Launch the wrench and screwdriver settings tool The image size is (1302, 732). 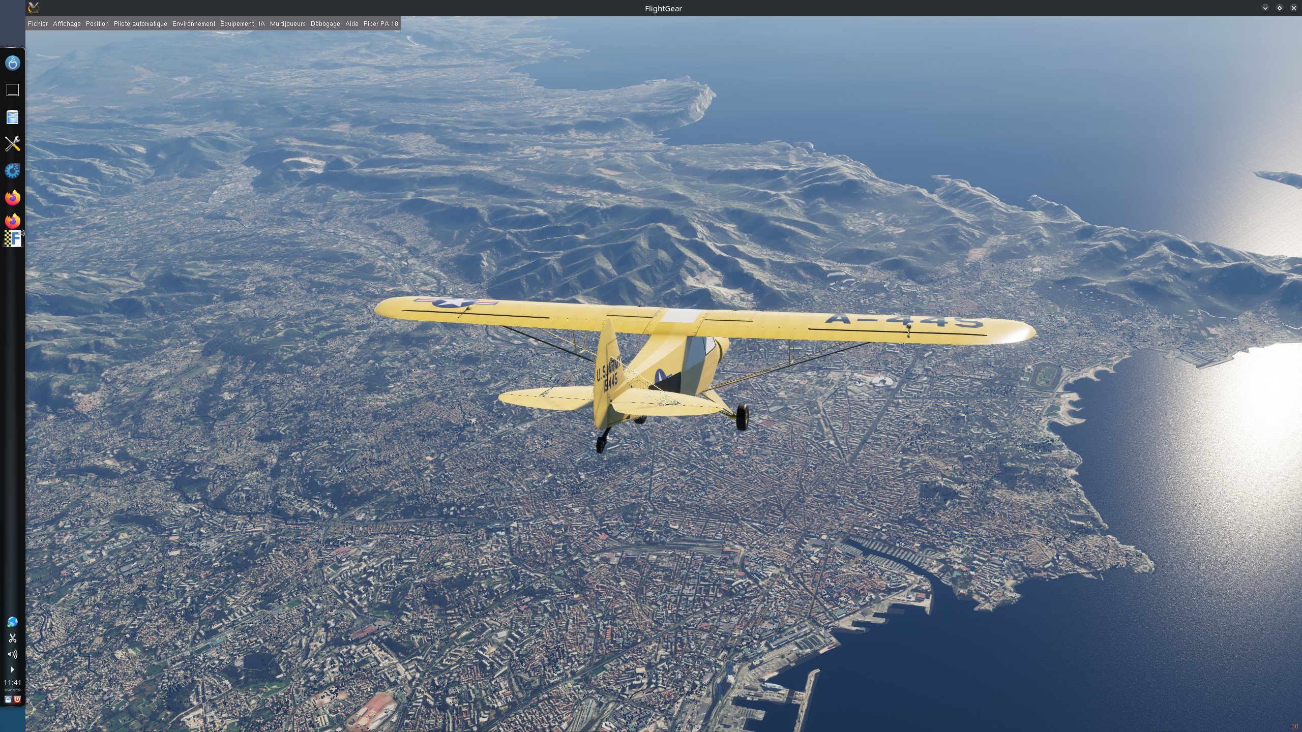click(12, 144)
